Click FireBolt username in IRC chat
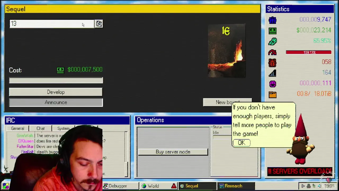The image size is (339, 191). (27, 152)
